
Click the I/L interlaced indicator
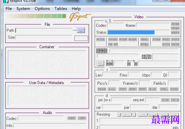point(112,89)
